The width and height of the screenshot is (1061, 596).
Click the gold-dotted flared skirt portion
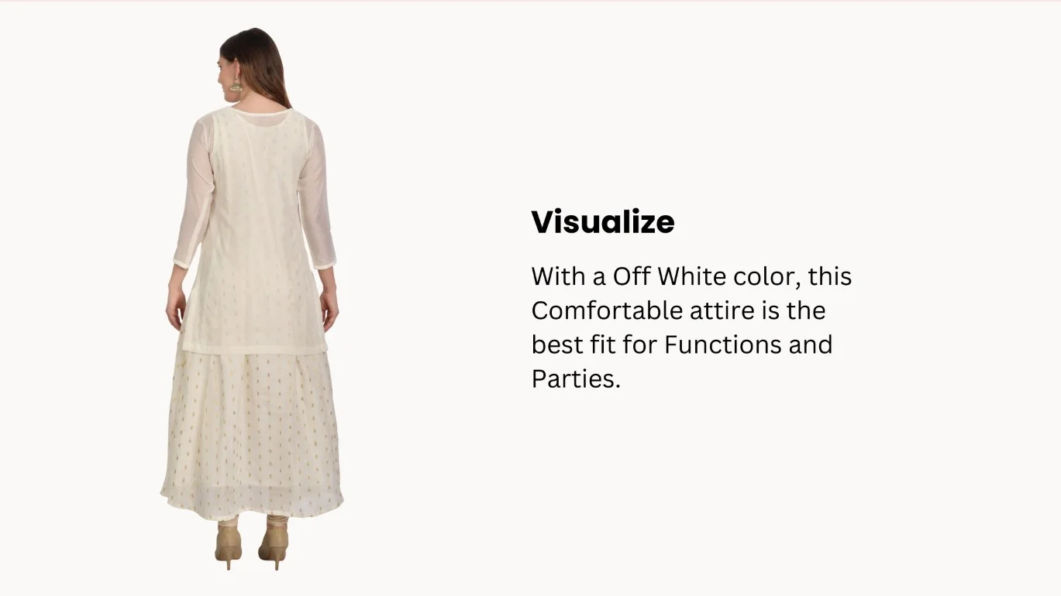coord(252,433)
